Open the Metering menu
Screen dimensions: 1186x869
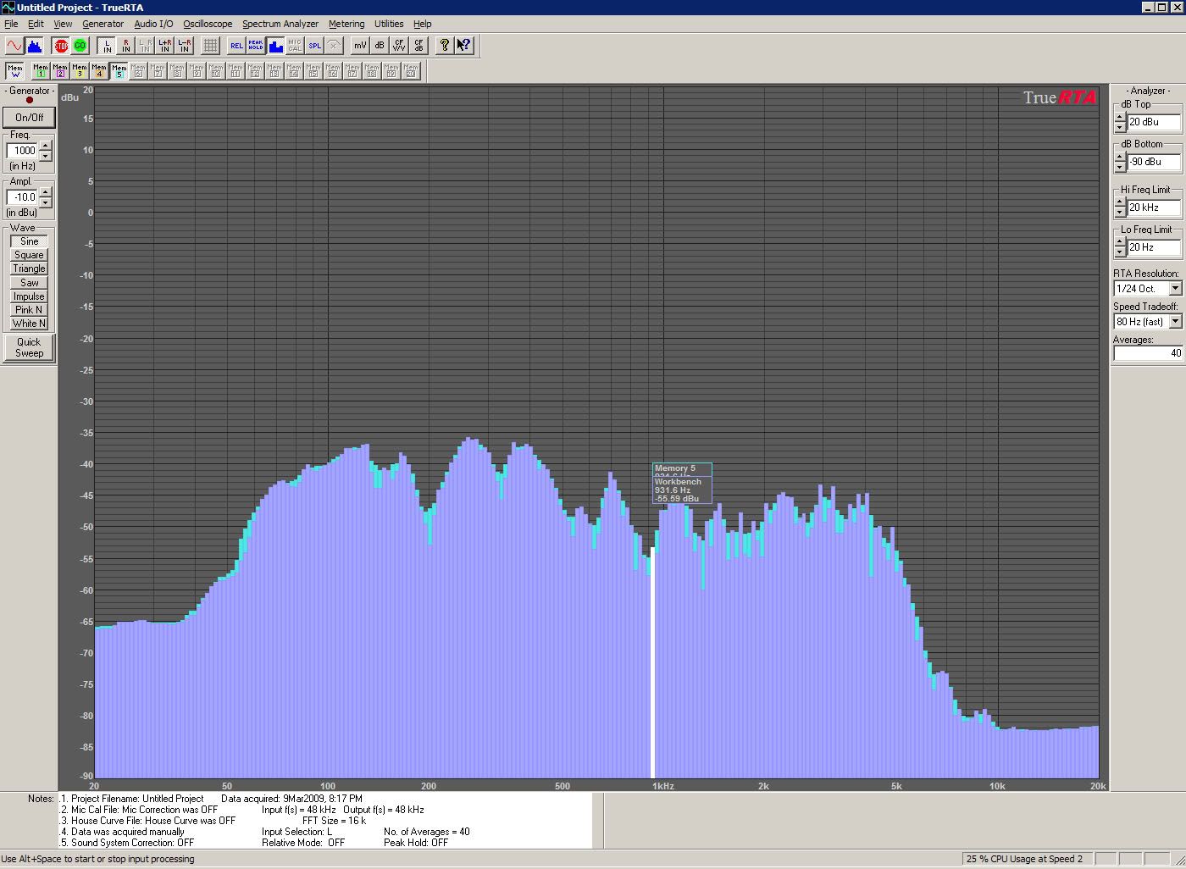(346, 24)
